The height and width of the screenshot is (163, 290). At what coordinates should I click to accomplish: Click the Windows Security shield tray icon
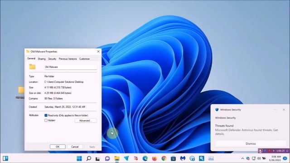pyautogui.click(x=248, y=158)
